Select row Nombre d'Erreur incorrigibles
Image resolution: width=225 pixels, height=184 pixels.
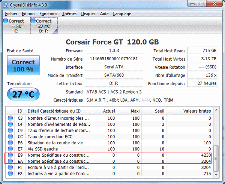[x=109, y=118]
